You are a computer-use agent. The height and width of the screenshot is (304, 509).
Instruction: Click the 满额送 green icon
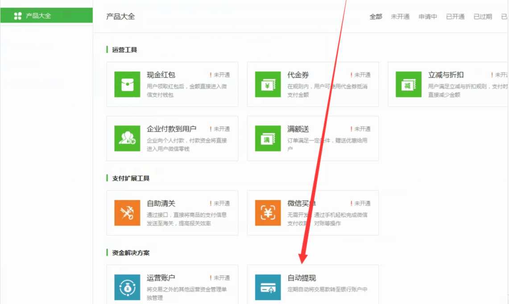pos(268,138)
